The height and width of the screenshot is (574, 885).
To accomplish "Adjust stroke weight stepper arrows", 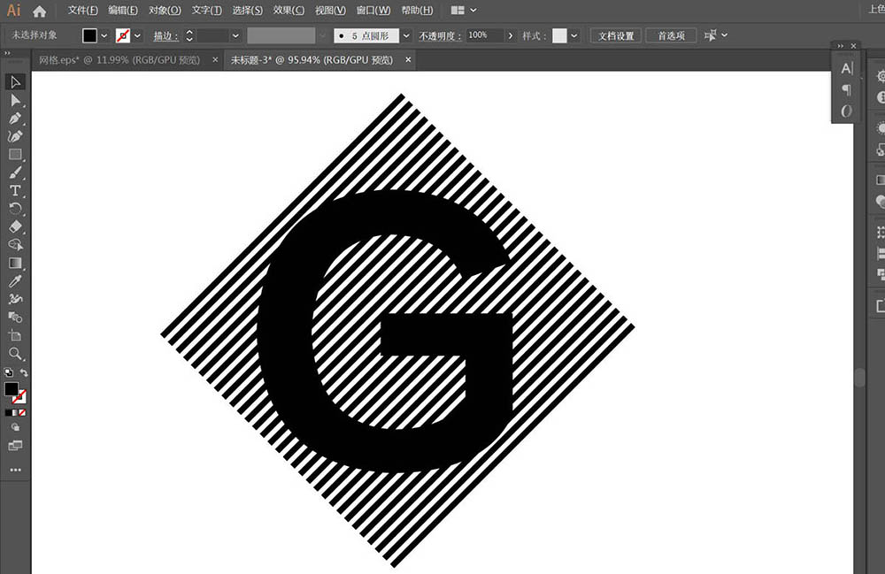I will click(x=189, y=35).
